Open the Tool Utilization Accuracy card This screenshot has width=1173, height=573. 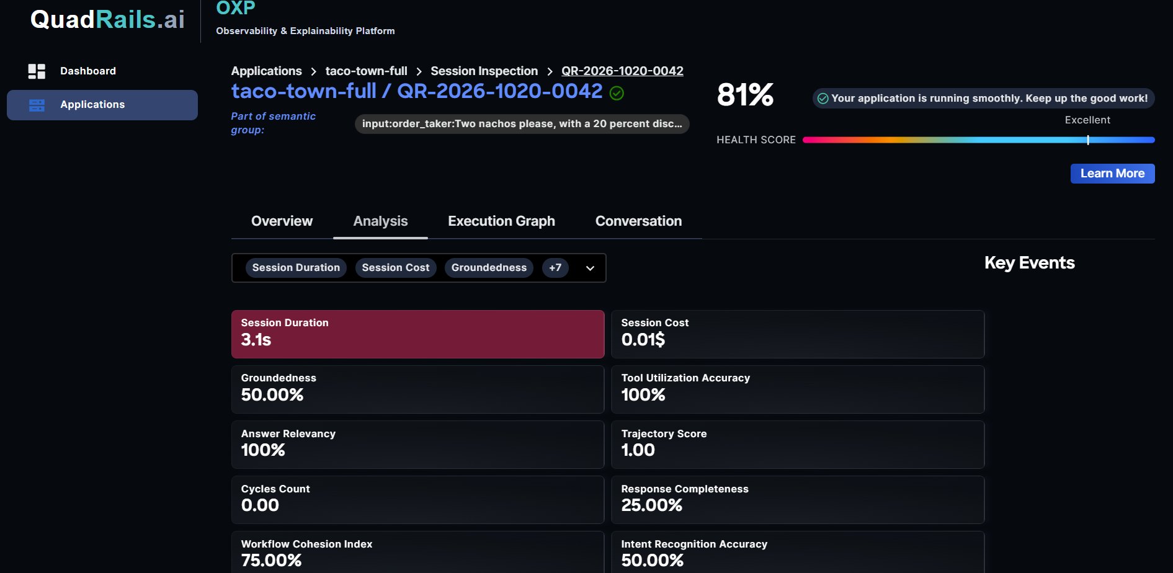coord(798,389)
